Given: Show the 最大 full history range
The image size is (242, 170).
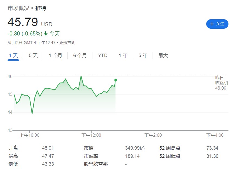Looking at the screenshot, I should click(x=163, y=55).
